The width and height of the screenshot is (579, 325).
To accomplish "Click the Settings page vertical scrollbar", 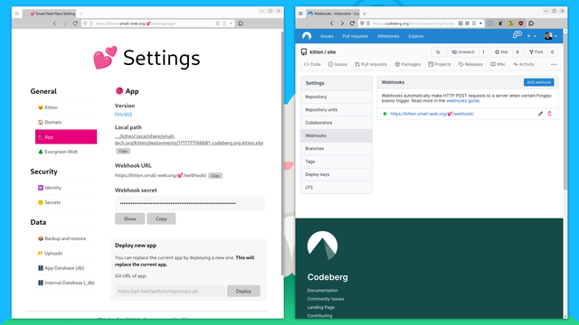I will pos(283,153).
